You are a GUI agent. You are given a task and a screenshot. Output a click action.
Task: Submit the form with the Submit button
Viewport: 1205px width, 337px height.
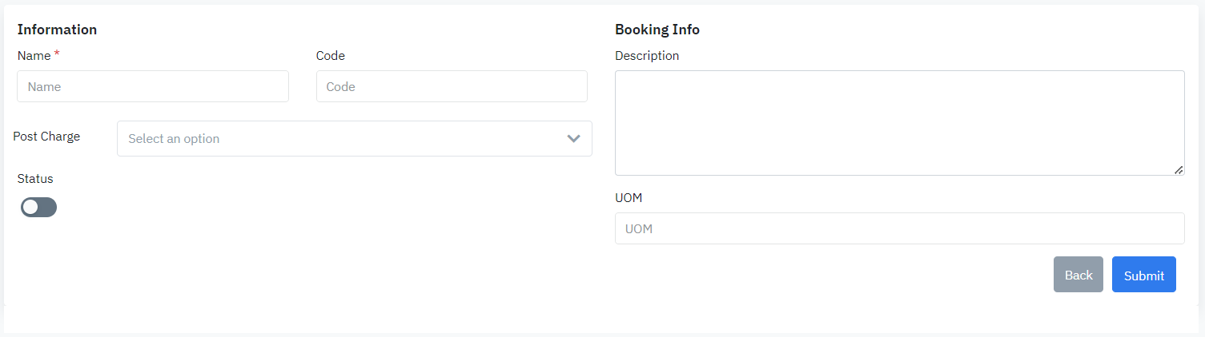(1143, 275)
